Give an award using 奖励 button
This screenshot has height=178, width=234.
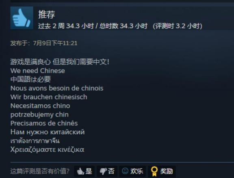click(162, 171)
